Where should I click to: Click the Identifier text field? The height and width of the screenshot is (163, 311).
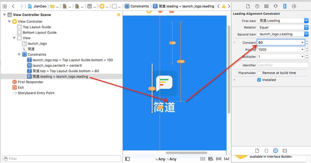(x=283, y=65)
